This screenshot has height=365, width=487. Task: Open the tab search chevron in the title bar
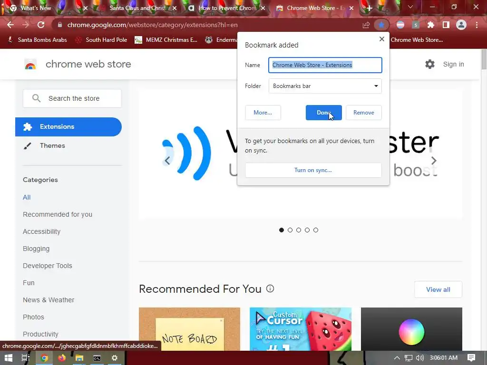410,7
